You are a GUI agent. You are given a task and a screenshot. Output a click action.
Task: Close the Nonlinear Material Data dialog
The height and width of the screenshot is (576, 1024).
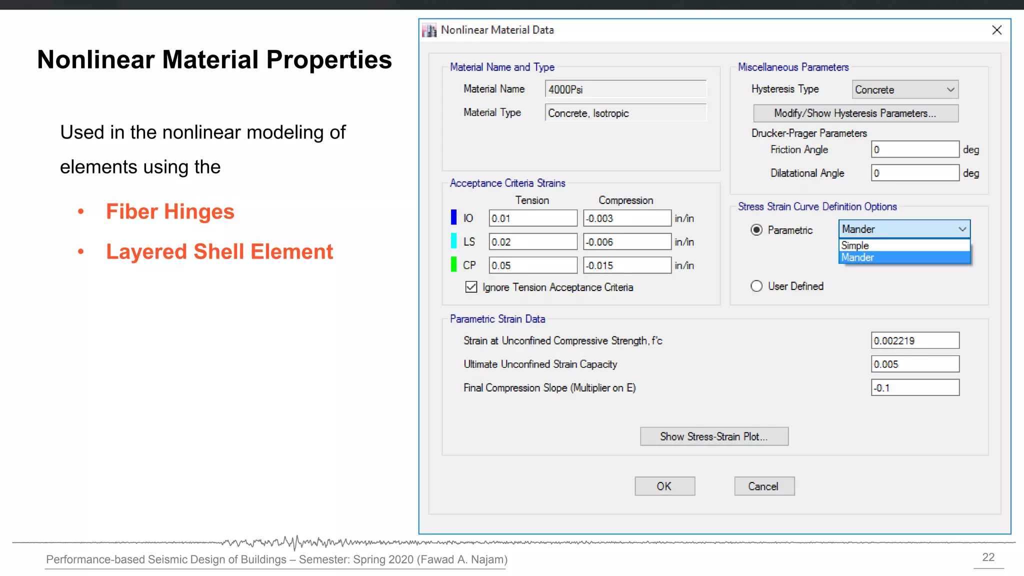point(996,30)
